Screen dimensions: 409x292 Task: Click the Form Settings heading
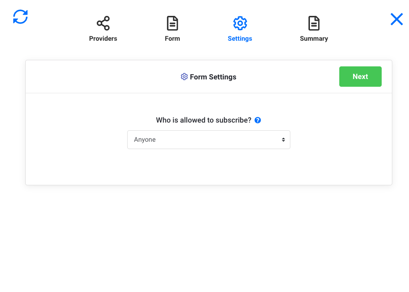tap(213, 77)
